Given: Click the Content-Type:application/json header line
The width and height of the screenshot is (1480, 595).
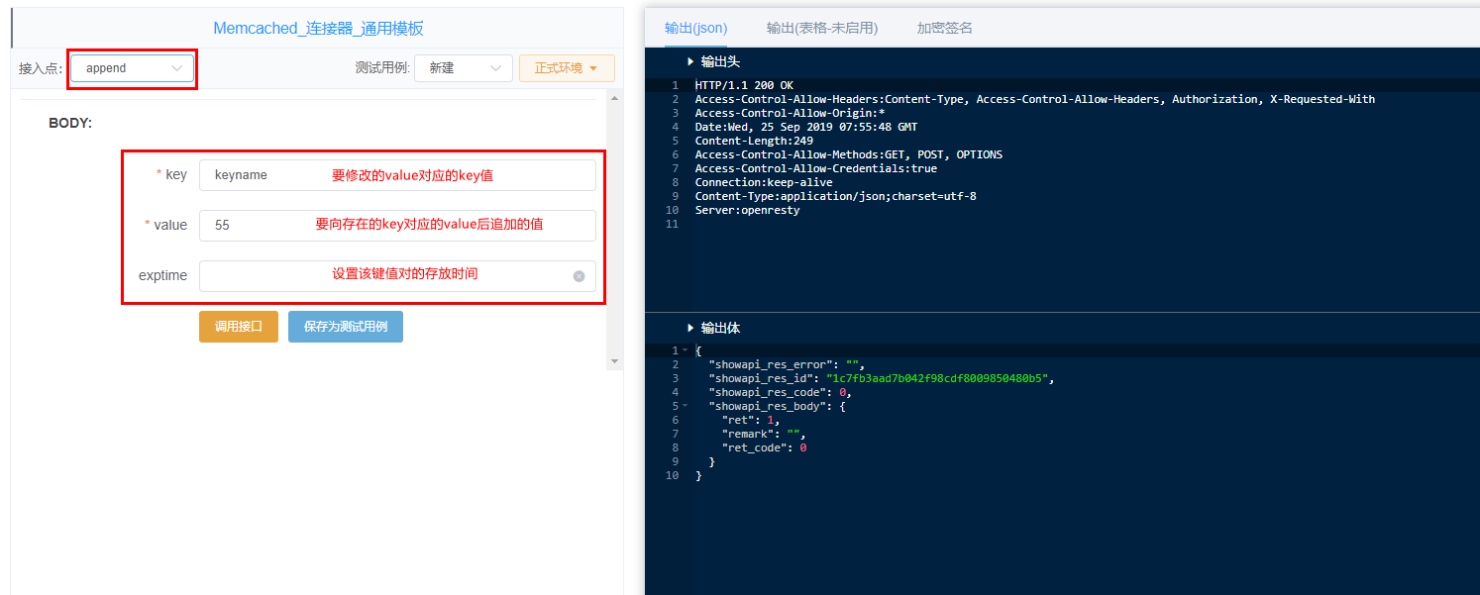Looking at the screenshot, I should pos(836,196).
